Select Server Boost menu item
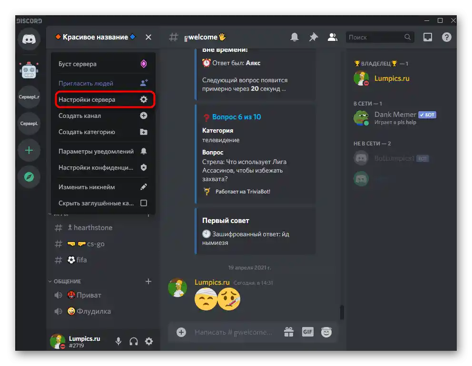Image resolution: width=472 pixels, height=366 pixels. [x=103, y=64]
